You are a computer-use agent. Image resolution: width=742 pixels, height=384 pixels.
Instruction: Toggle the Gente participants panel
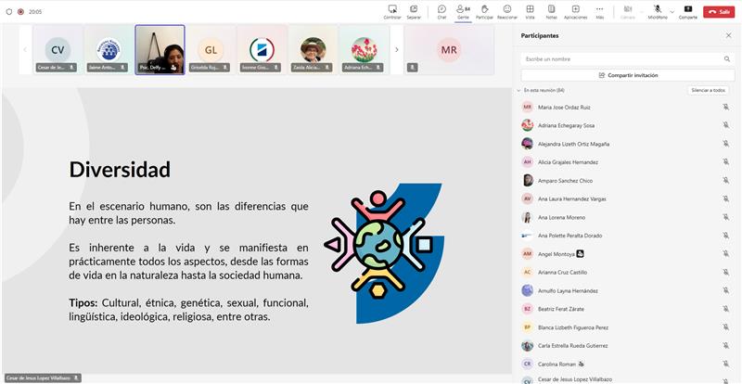coord(463,10)
